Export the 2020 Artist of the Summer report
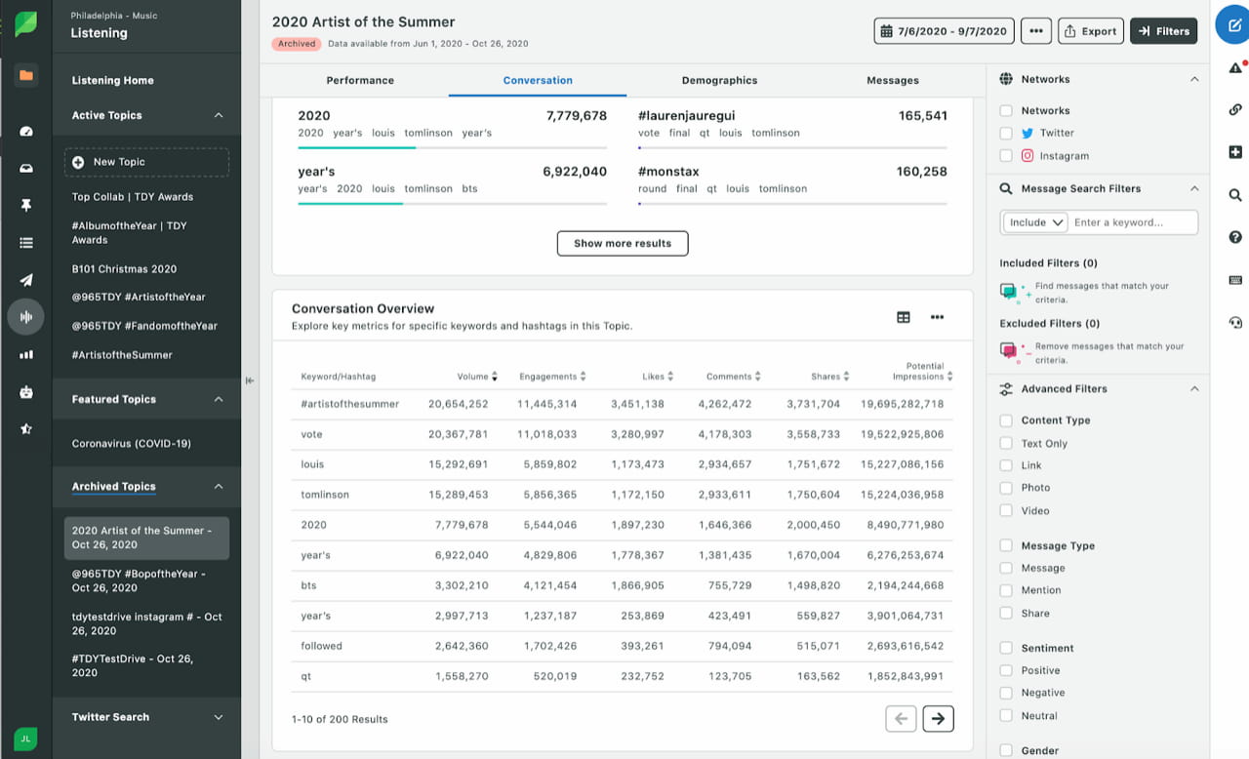 pos(1090,30)
